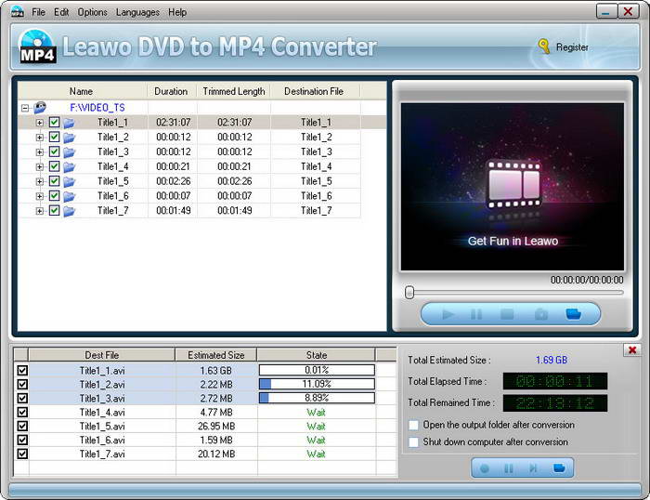The height and width of the screenshot is (500, 650).
Task: Click the Title1_3.avi 8.89% progress bar
Action: click(317, 398)
